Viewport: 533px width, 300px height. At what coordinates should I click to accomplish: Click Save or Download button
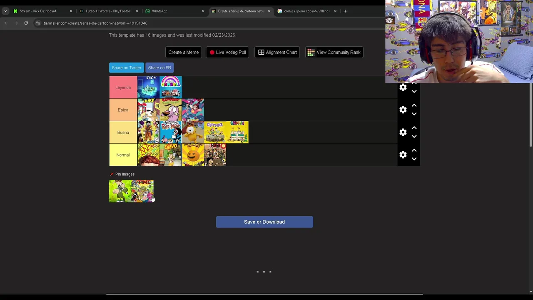point(264,222)
